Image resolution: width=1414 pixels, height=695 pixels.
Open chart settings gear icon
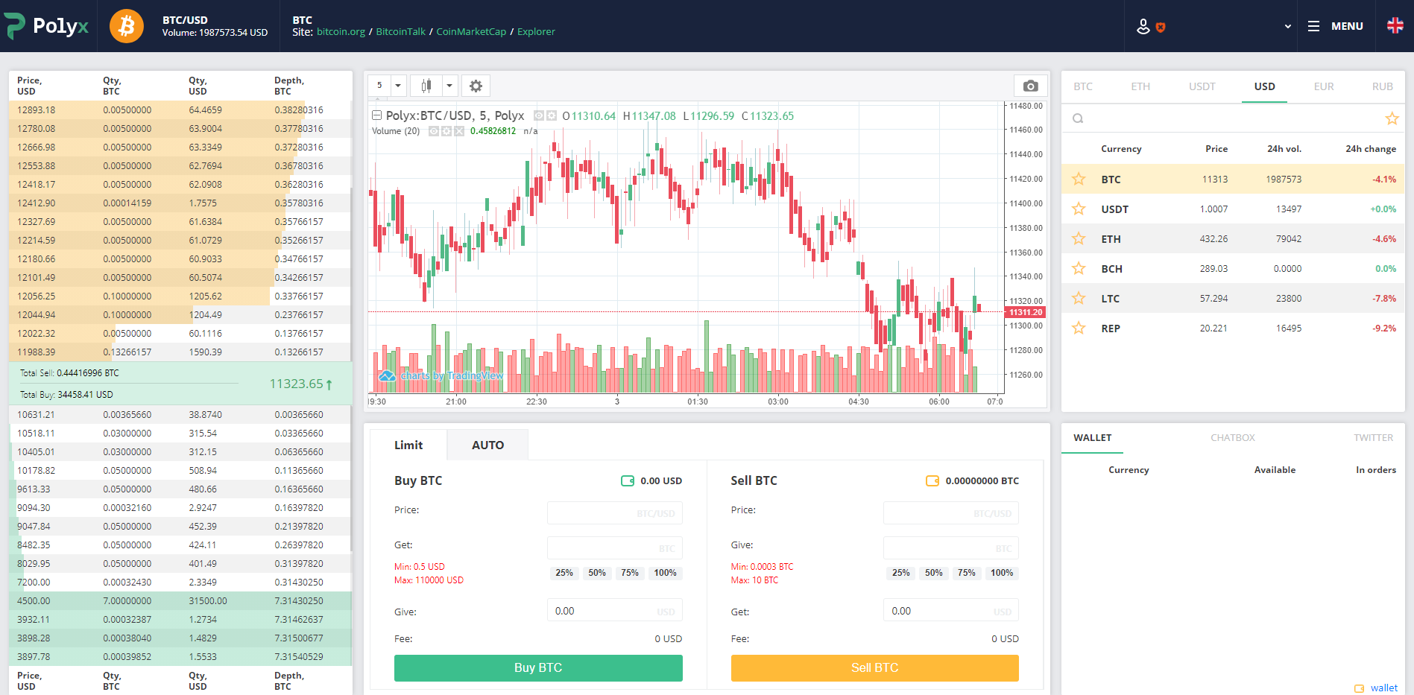coord(476,86)
